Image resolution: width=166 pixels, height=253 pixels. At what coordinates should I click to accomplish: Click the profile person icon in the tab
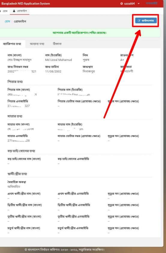coord(14,11)
